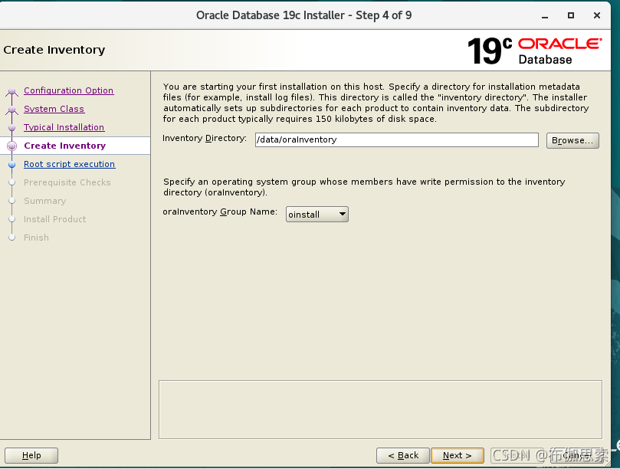Minimize the Oracle installer window
Viewport: 620px width, 469px height.
pos(545,16)
